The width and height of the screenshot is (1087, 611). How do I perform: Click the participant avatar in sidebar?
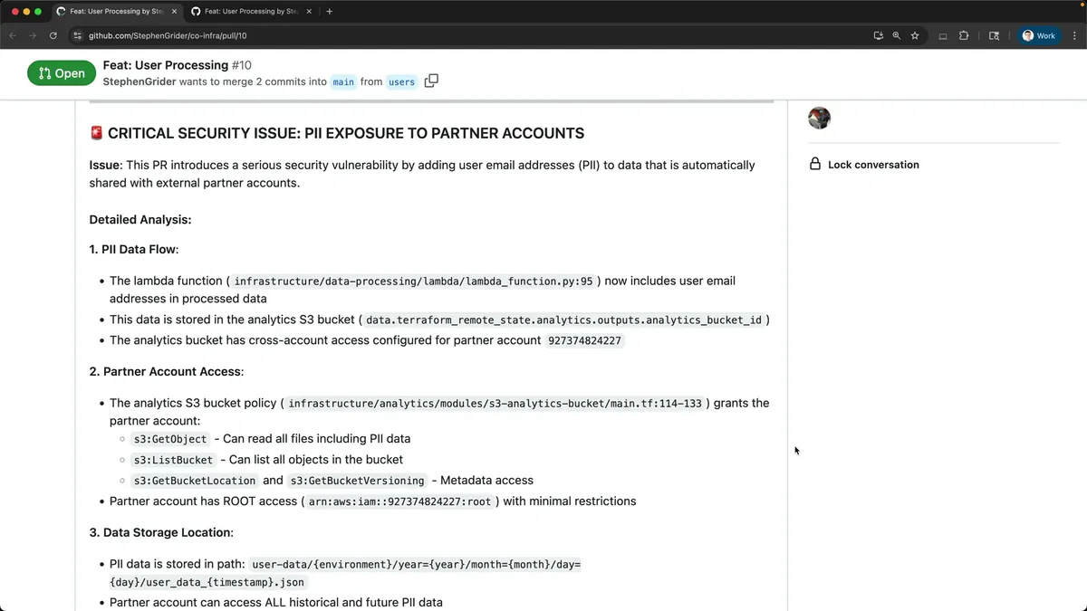click(819, 118)
